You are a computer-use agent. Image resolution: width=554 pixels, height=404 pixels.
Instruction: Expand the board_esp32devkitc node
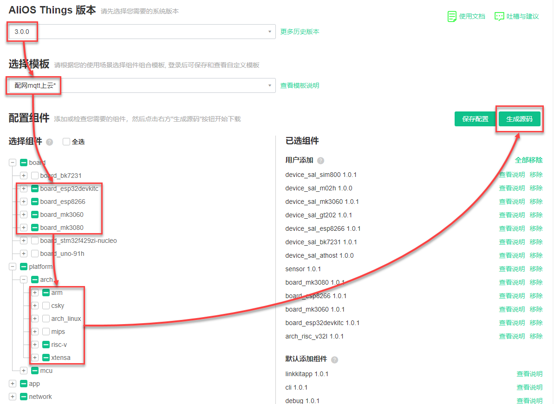(x=24, y=189)
